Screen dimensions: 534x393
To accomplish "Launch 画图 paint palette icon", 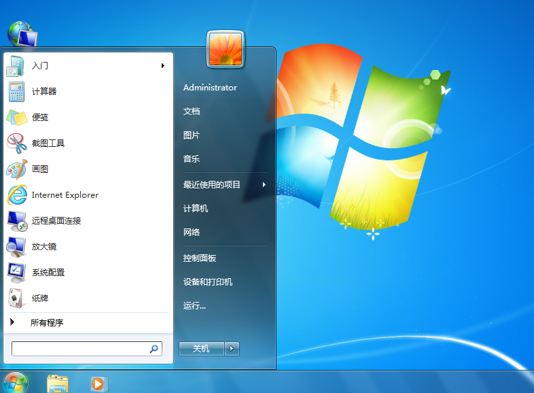I will pyautogui.click(x=17, y=169).
